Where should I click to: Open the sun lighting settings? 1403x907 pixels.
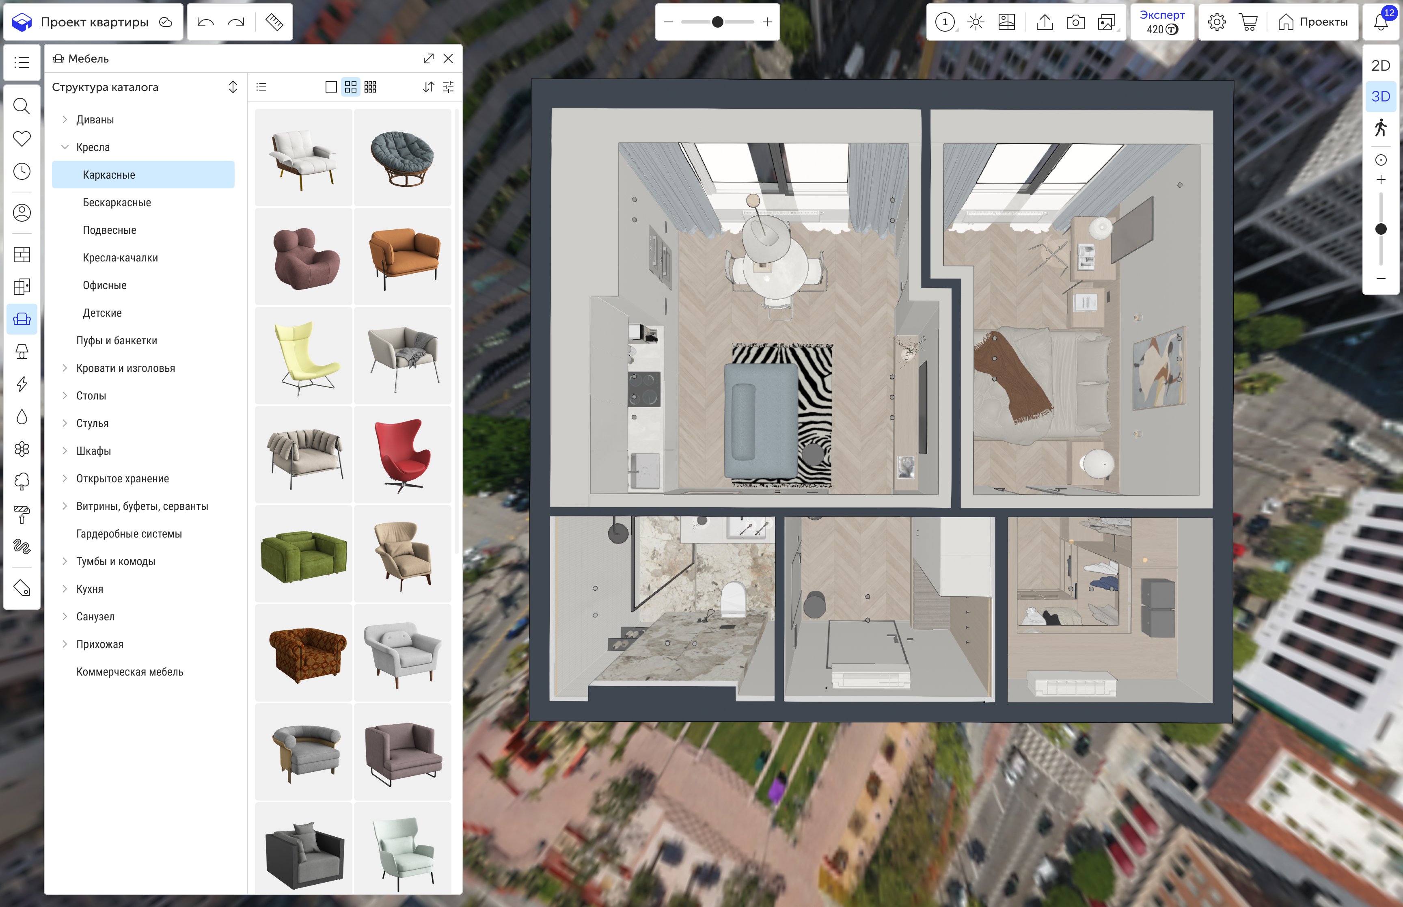tap(976, 22)
